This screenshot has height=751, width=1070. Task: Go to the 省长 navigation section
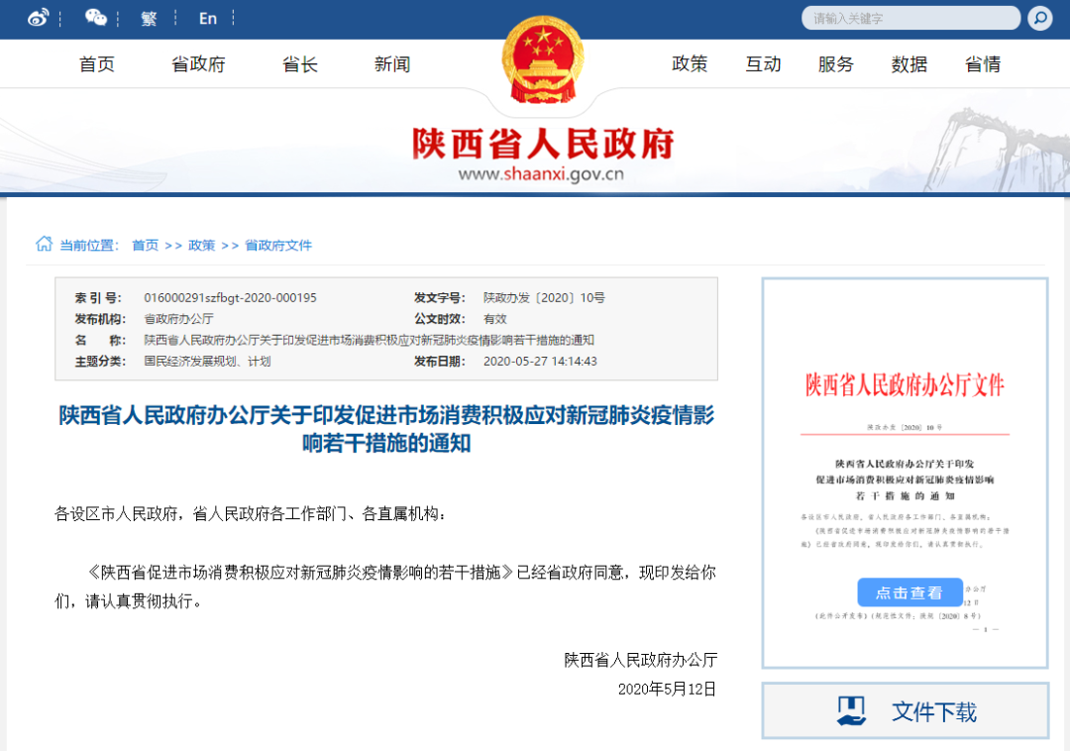[300, 64]
